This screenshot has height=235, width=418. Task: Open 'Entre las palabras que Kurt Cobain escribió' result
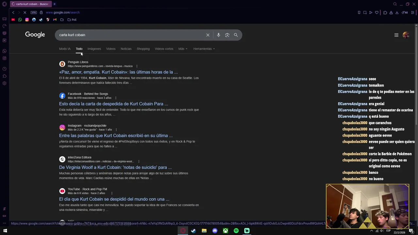tap(116, 135)
